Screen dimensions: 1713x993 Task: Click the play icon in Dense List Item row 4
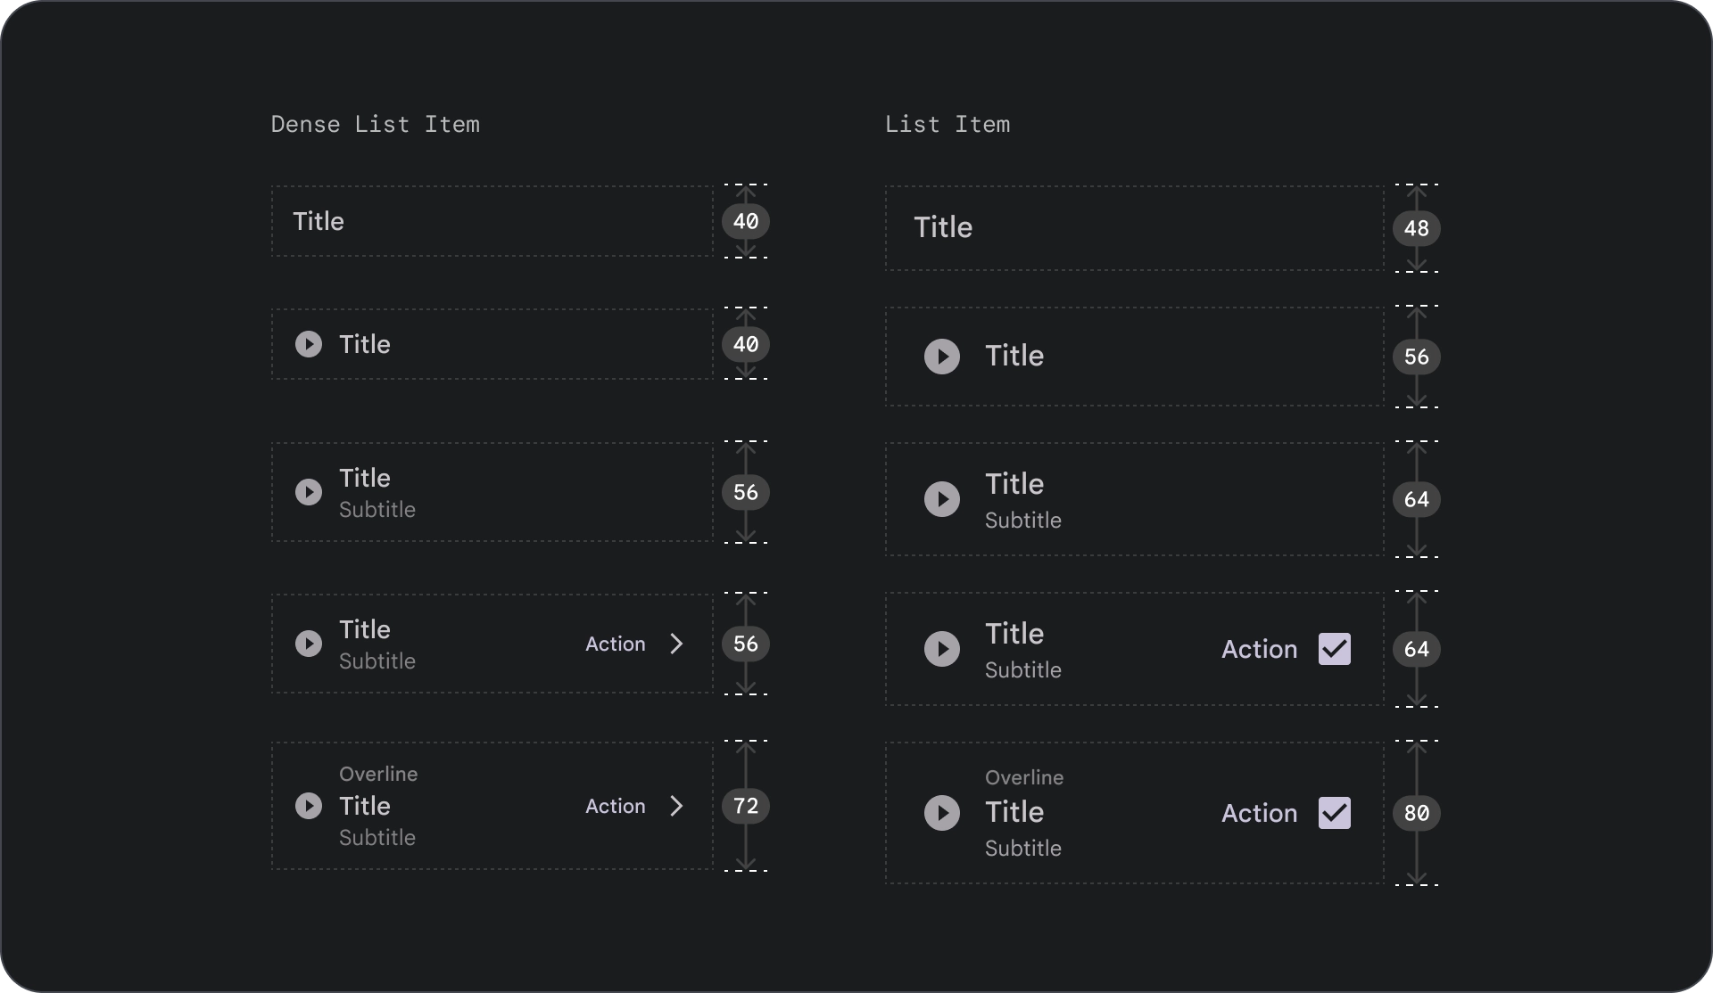point(308,643)
